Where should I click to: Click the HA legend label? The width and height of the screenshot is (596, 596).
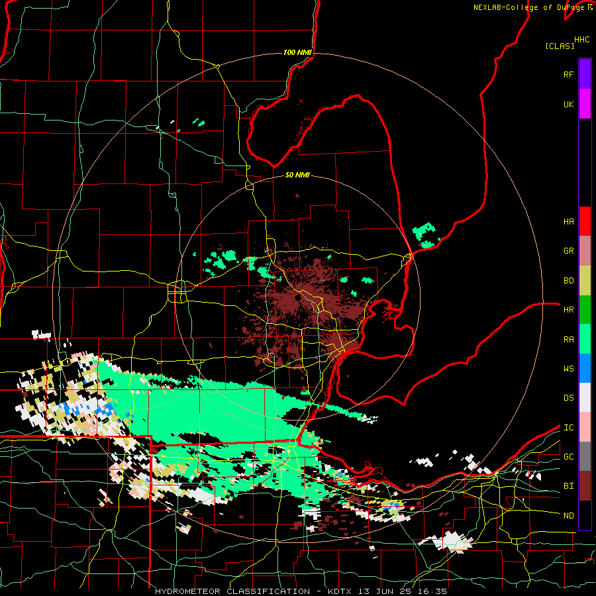568,222
